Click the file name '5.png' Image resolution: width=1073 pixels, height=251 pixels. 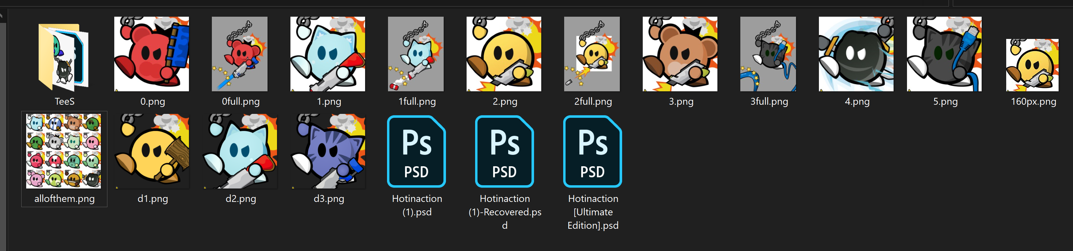click(946, 101)
